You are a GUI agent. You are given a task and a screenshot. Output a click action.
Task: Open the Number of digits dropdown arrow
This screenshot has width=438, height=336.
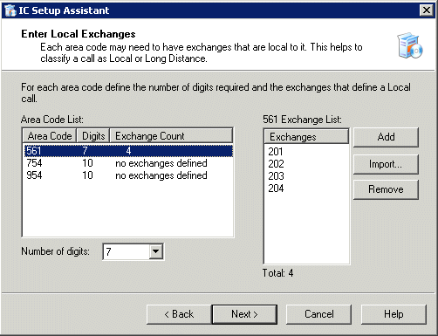[156, 251]
